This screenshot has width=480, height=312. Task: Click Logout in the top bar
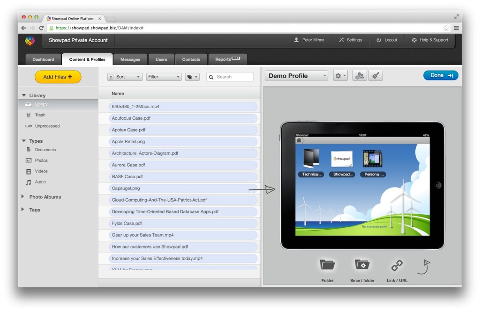point(387,40)
